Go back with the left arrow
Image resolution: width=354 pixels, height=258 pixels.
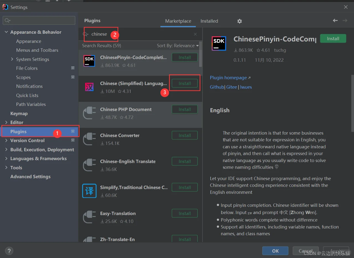point(335,20)
